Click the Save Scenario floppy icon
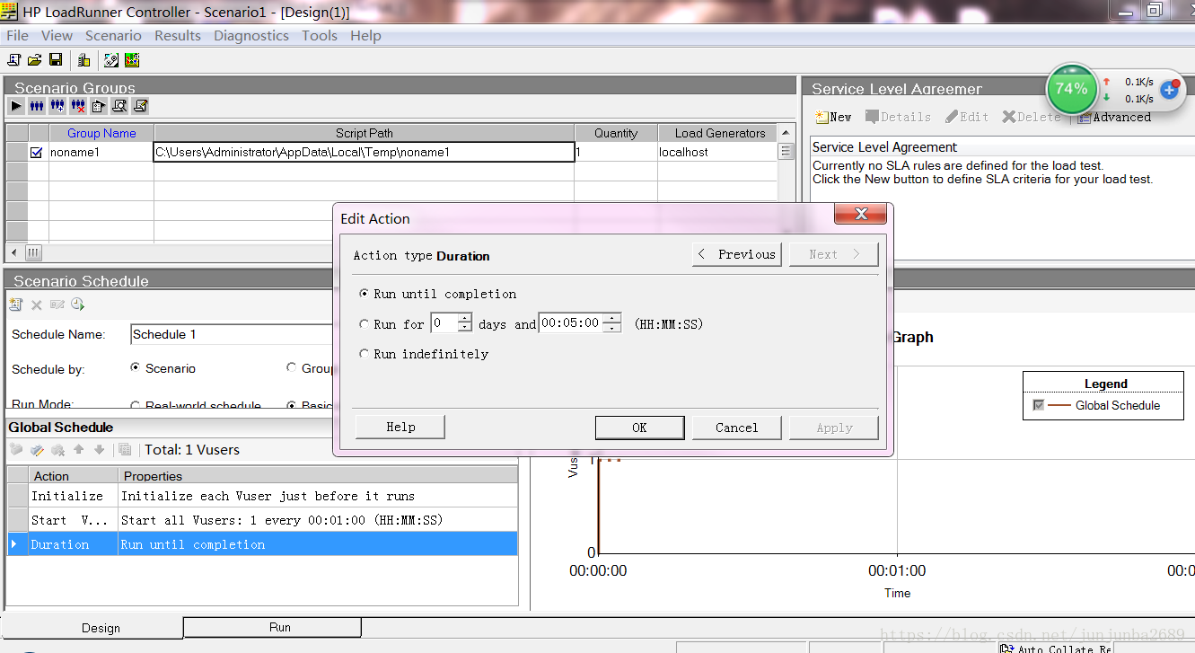Viewport: 1195px width, 653px height. pyautogui.click(x=56, y=60)
